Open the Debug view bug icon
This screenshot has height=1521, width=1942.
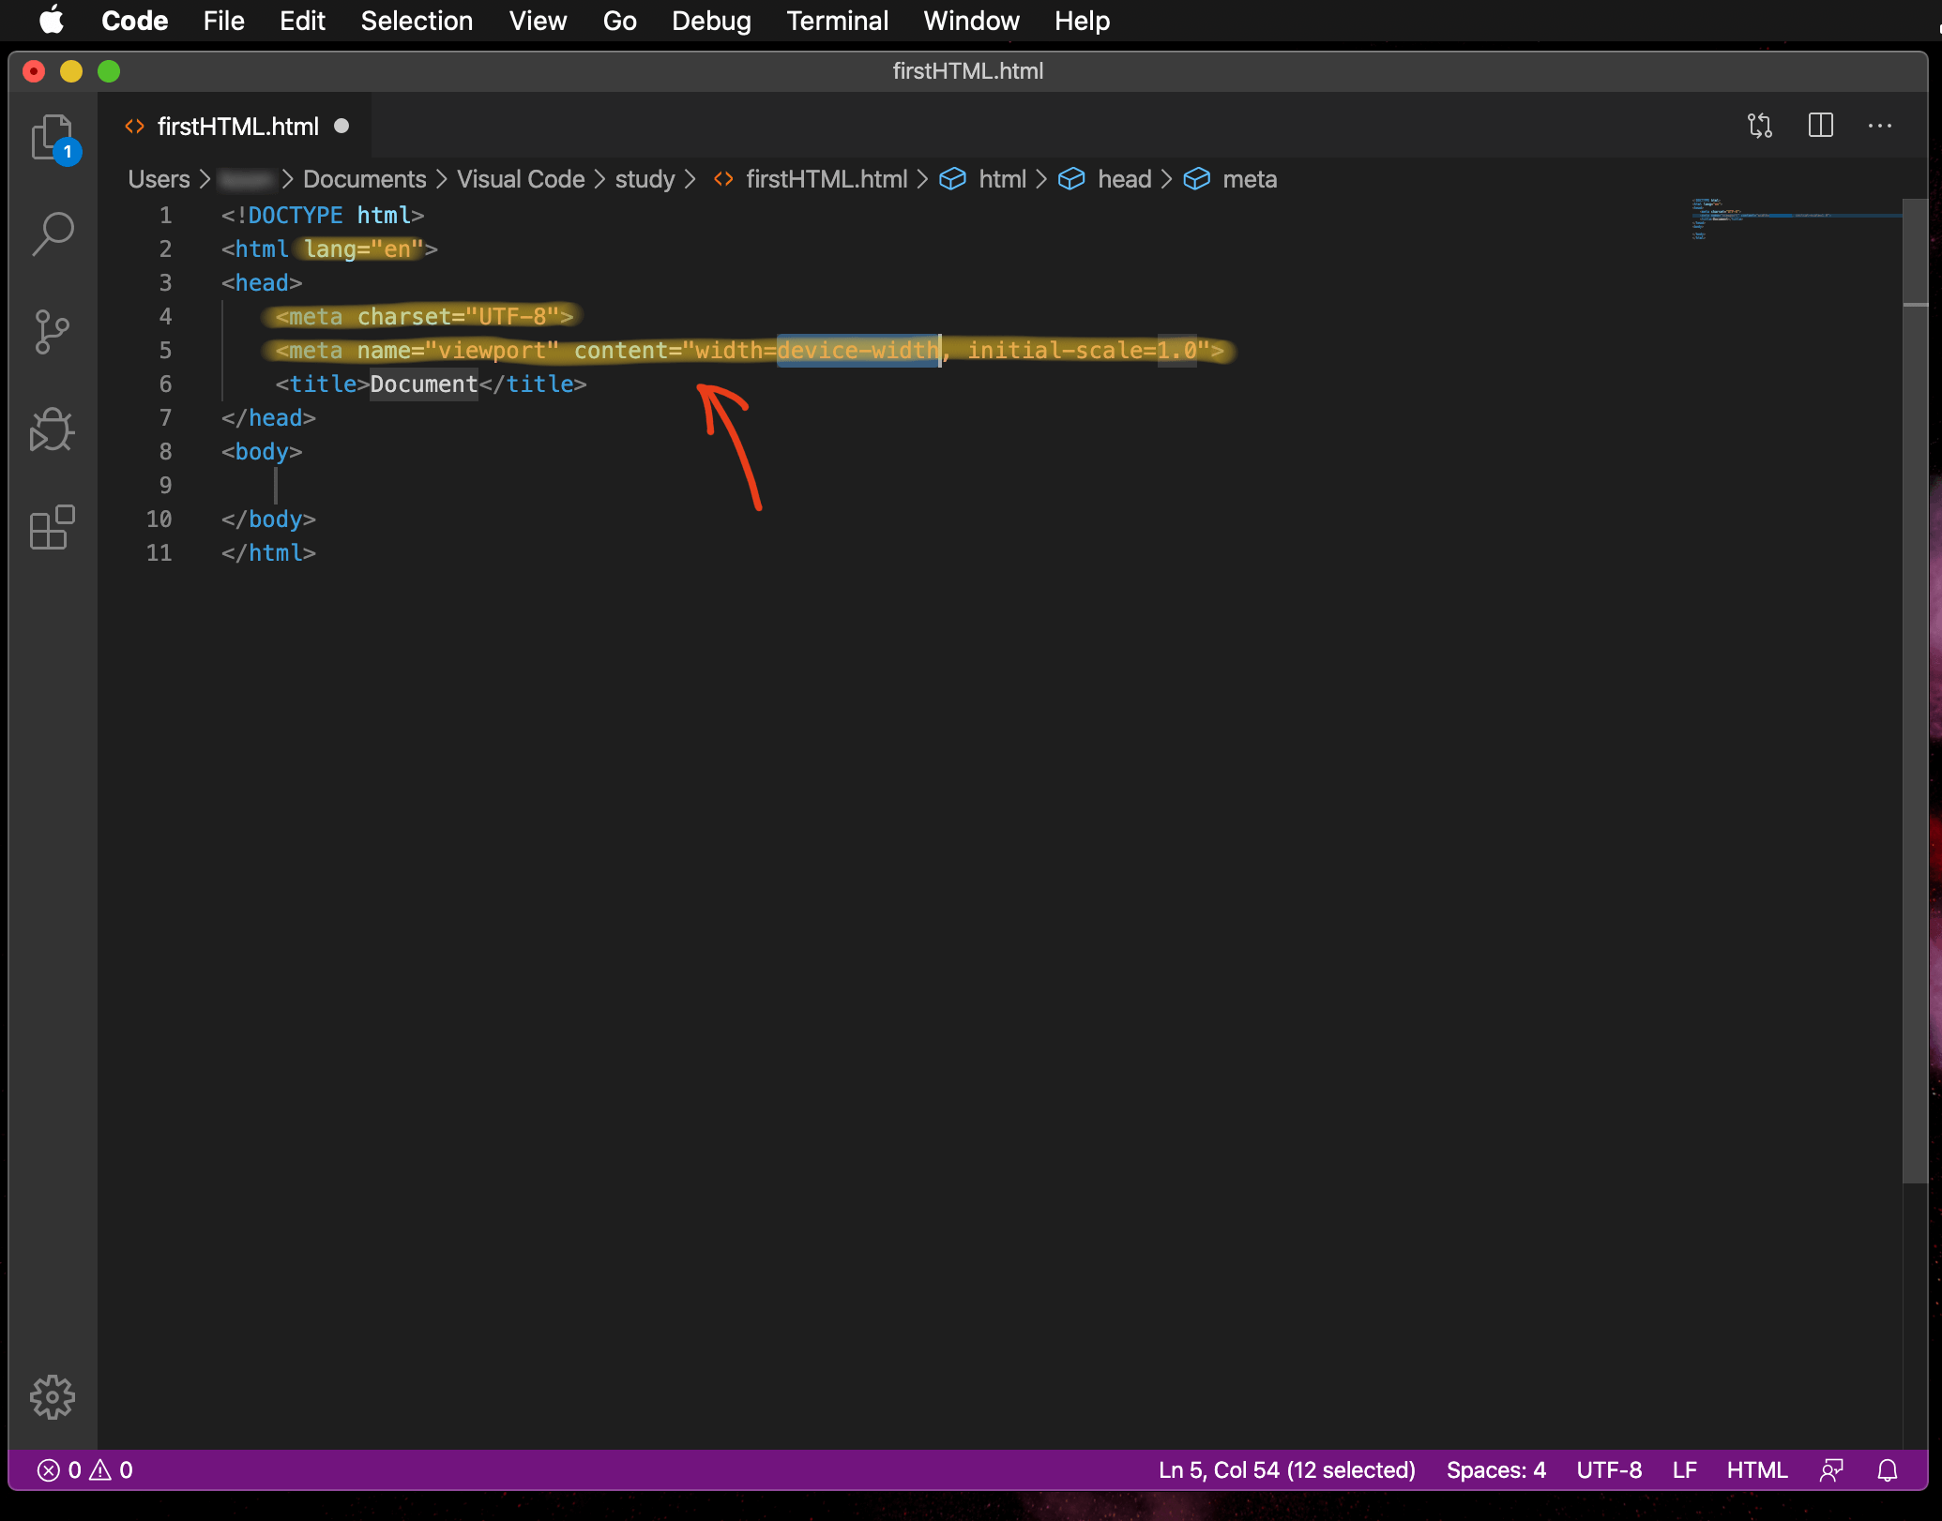pyautogui.click(x=53, y=429)
